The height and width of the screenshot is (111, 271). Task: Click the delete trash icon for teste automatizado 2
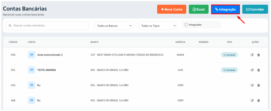[259, 55]
